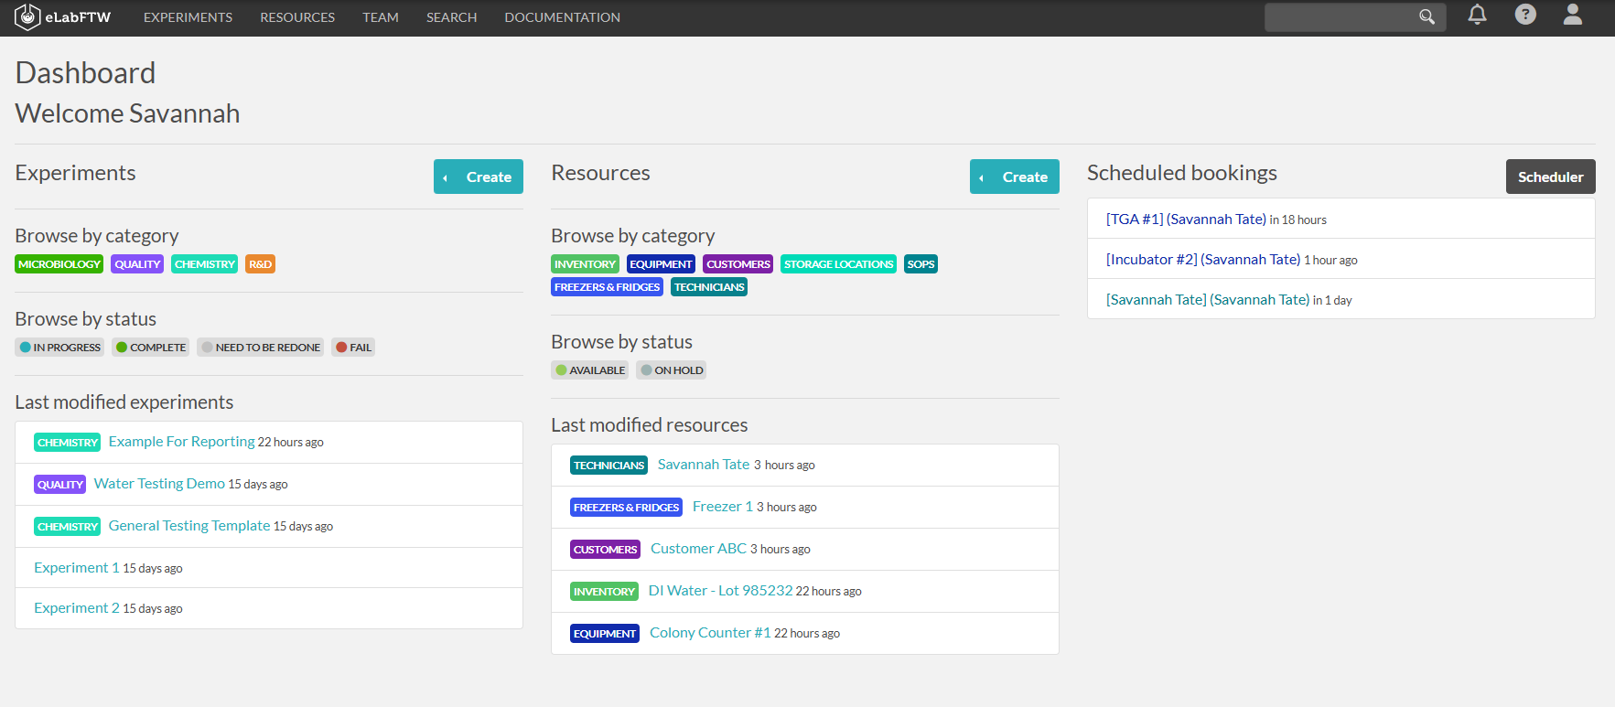Filter experiments by Quality category

(x=137, y=264)
